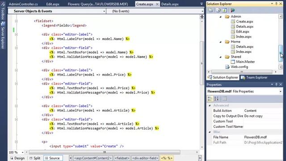Switch to Flowers Query FLOWERSDB.MDF tab
Screen dimensions: 286x161
tap(98, 4)
